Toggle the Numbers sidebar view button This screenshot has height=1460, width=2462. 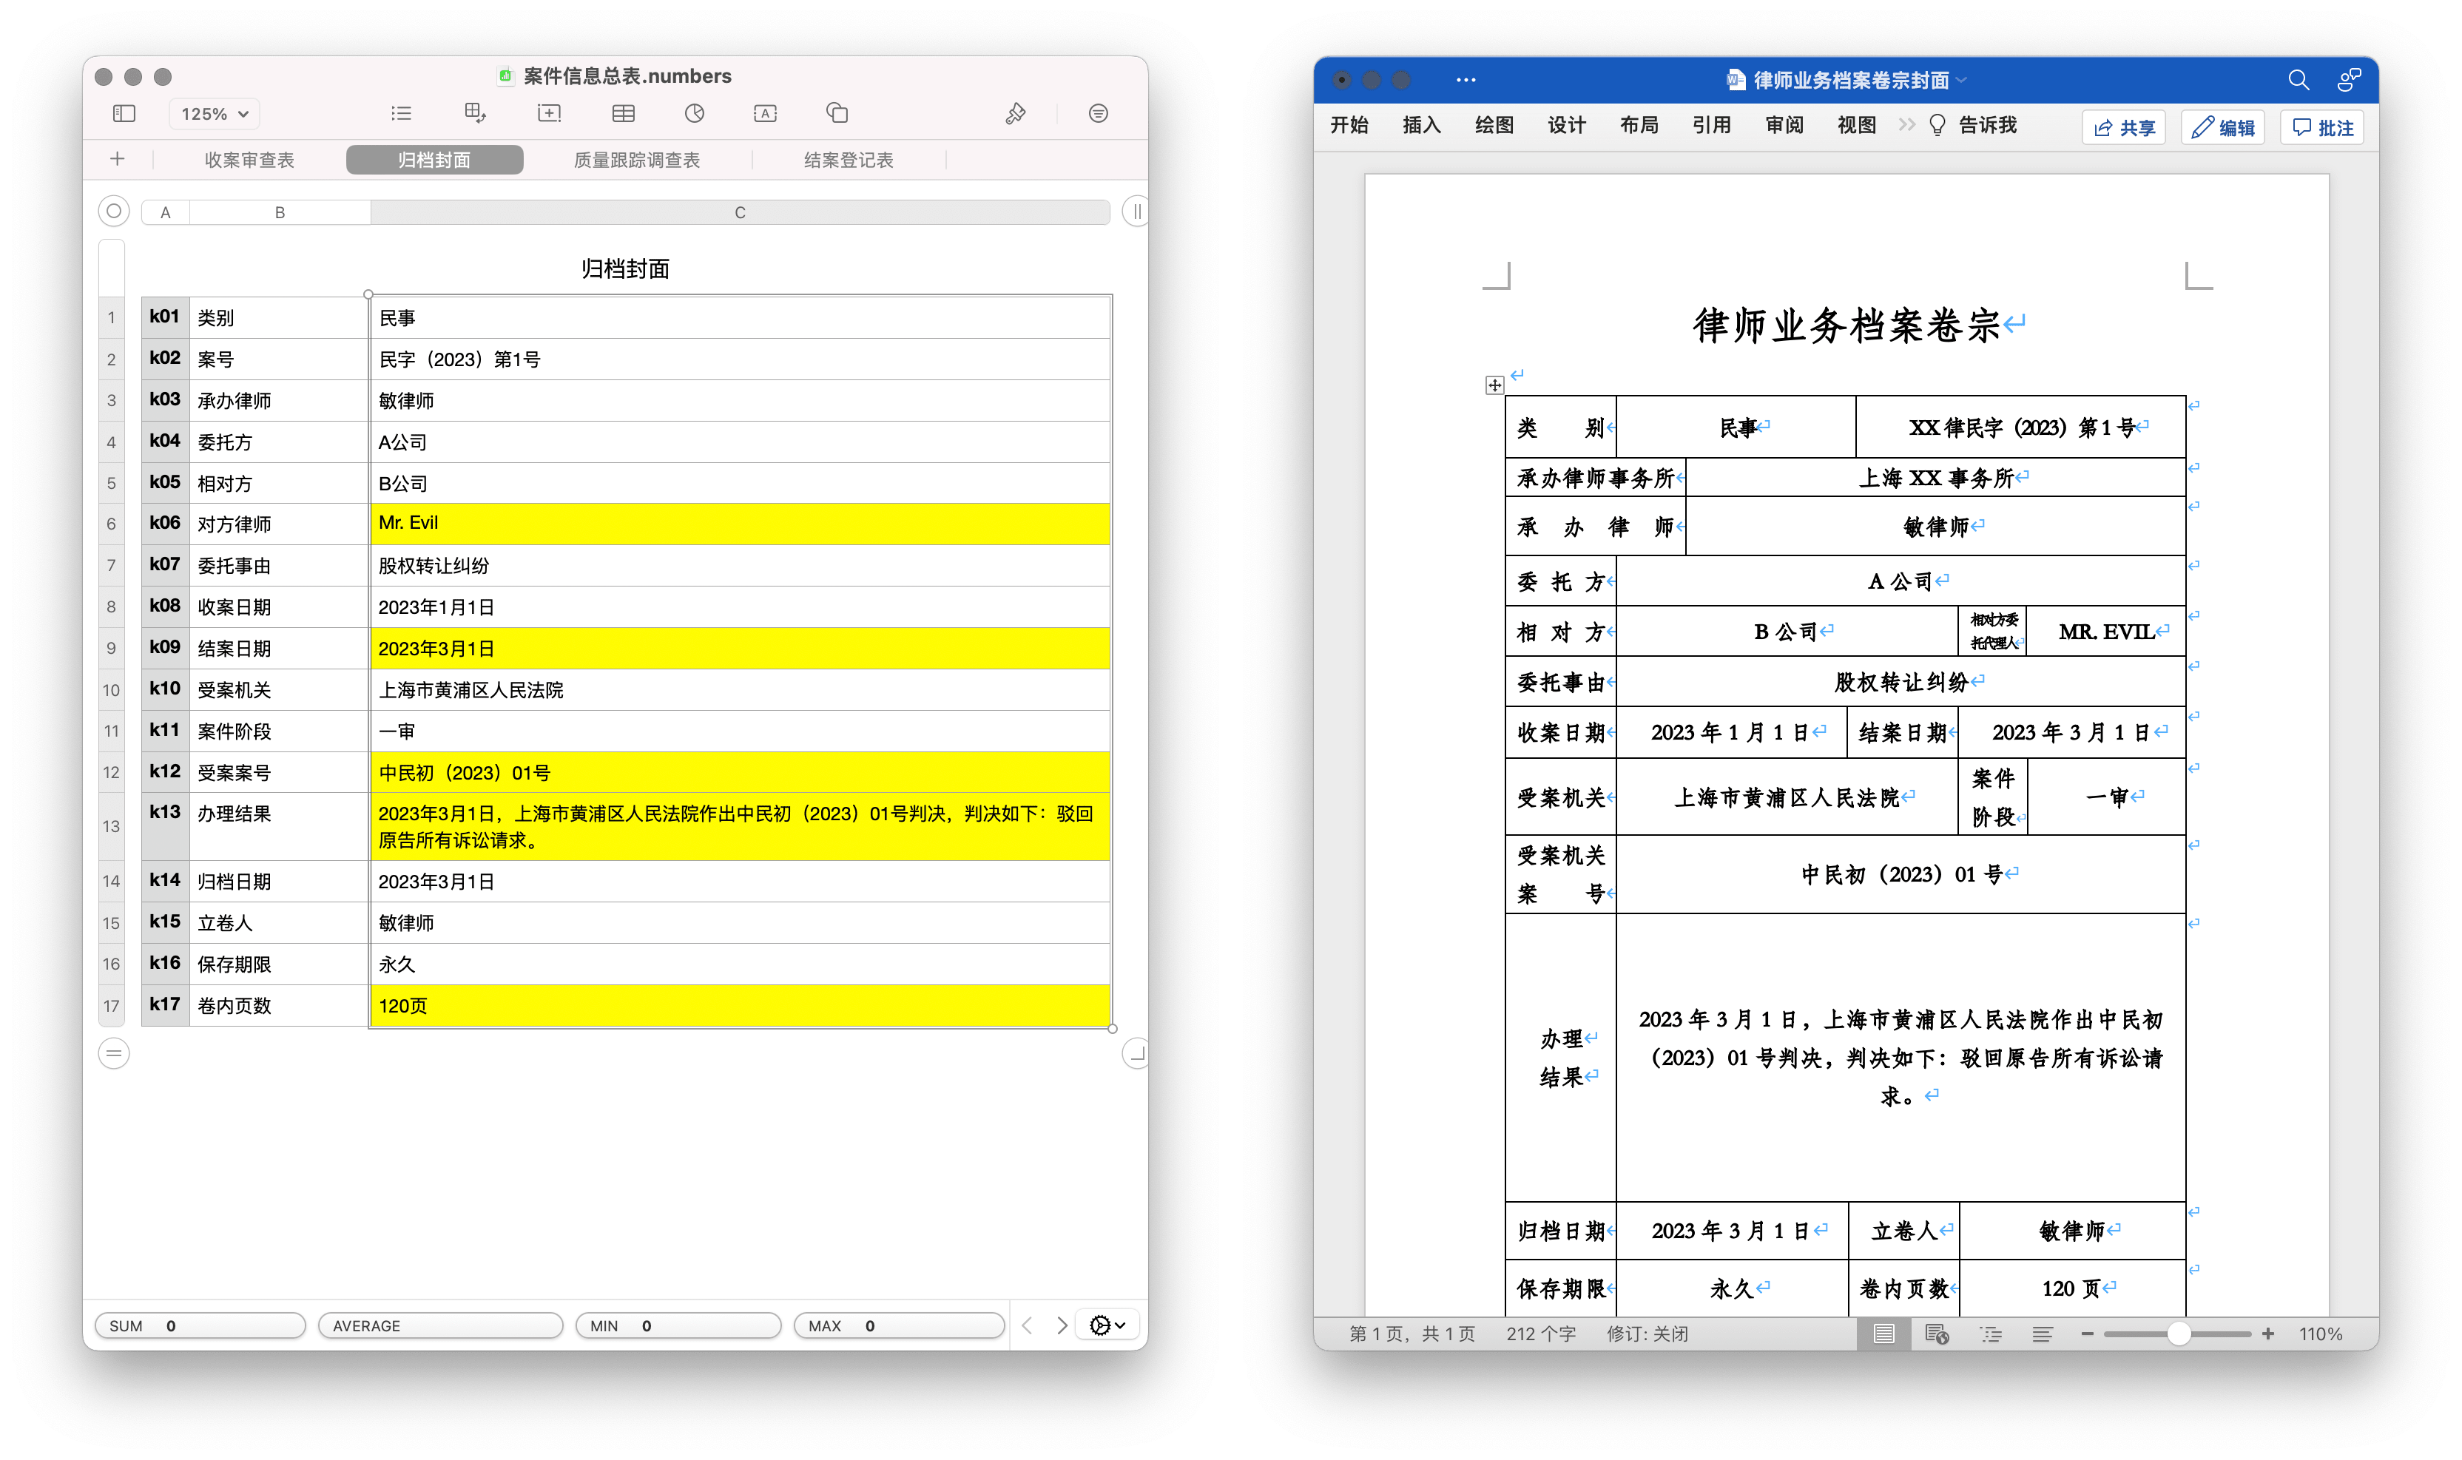(124, 113)
